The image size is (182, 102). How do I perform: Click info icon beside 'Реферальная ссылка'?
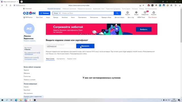coord(38,58)
